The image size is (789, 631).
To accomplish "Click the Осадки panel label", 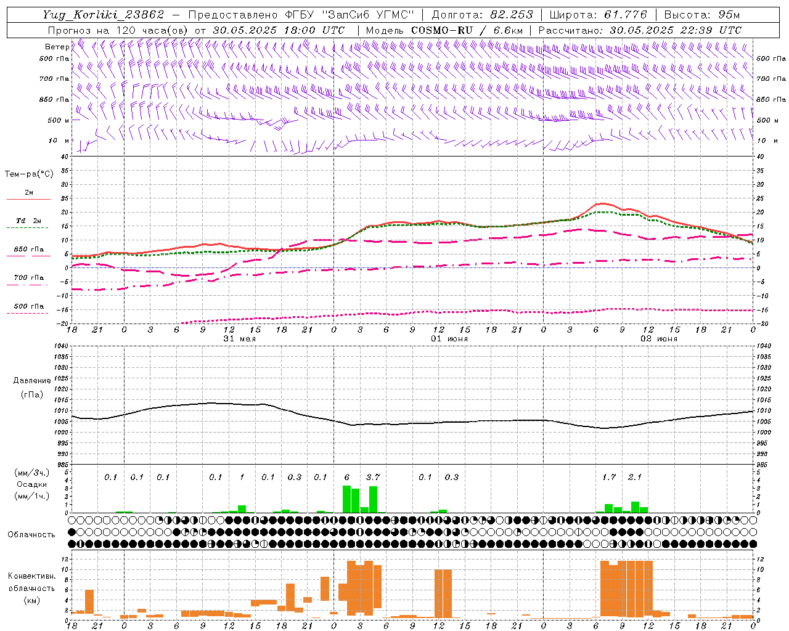I will tap(31, 484).
